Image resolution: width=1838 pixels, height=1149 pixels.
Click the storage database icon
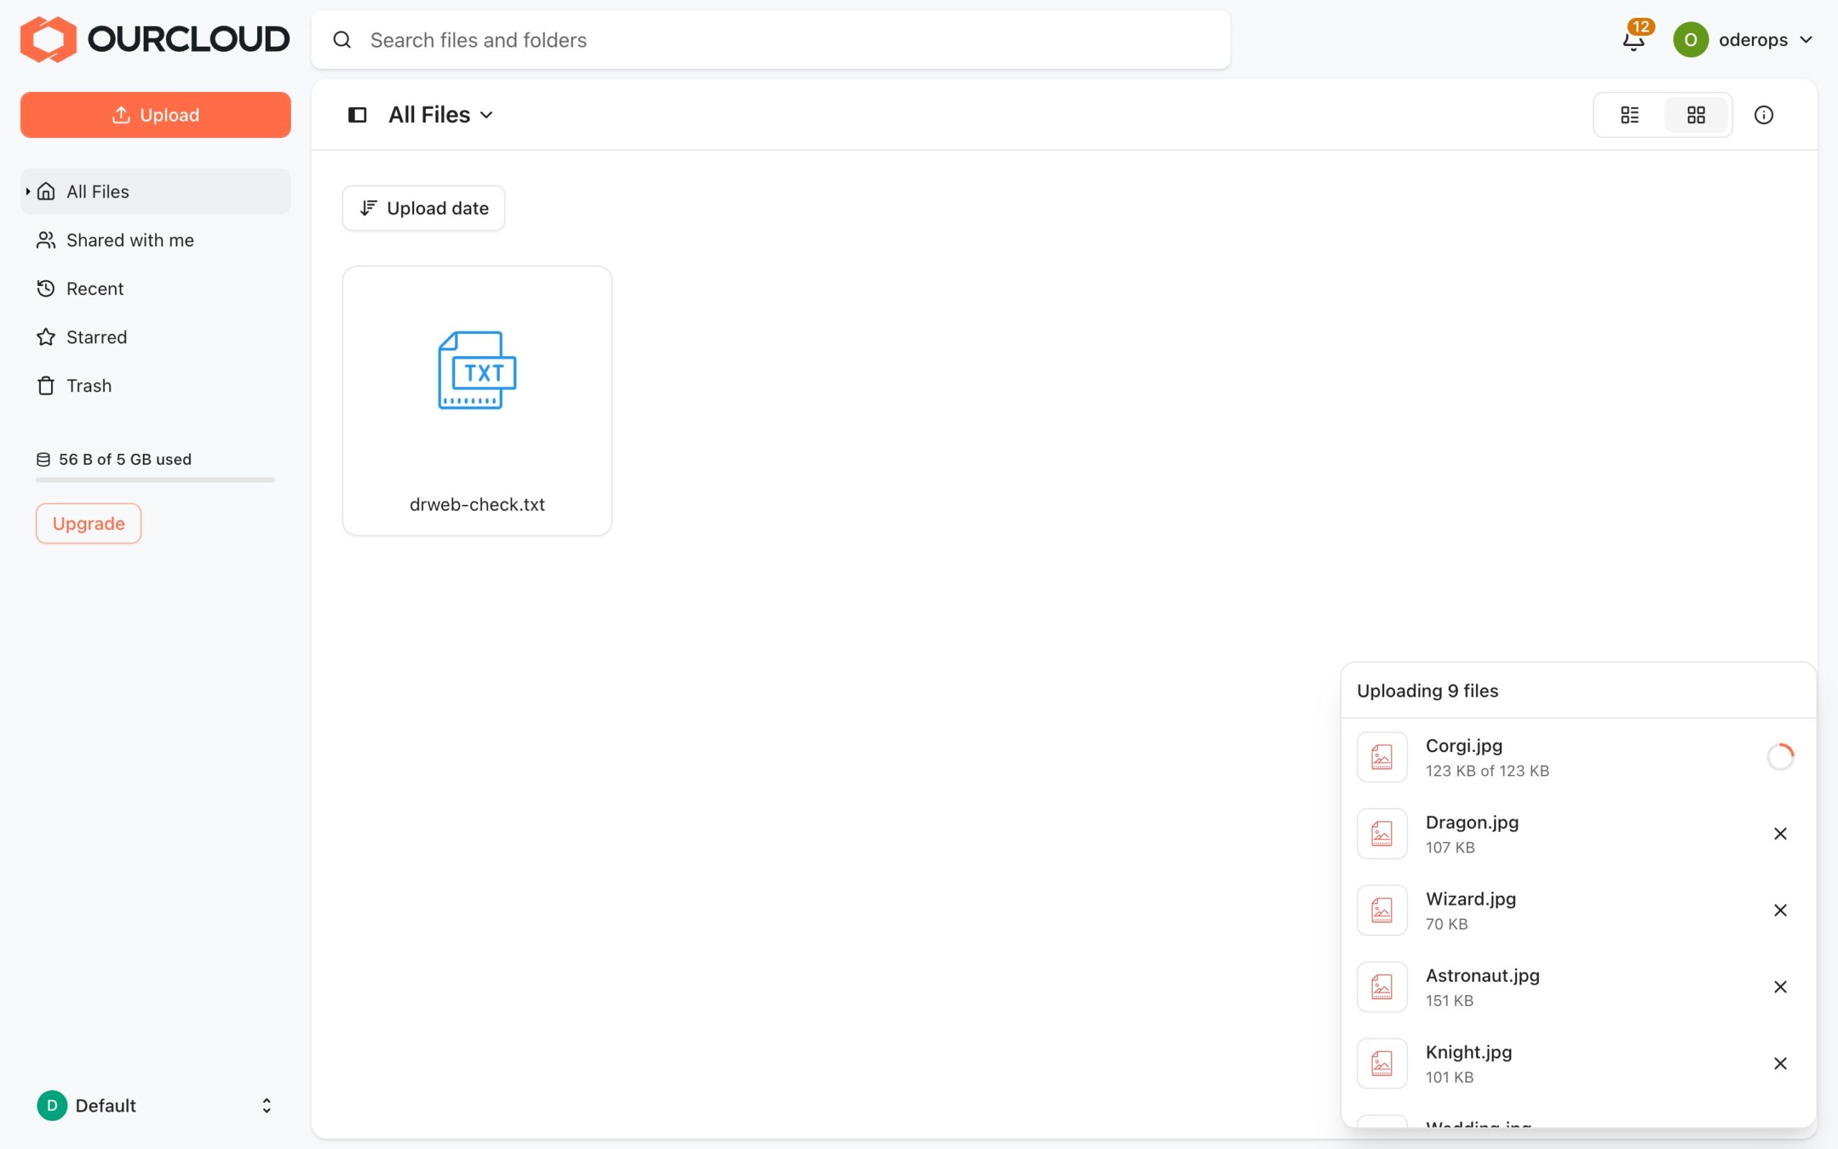43,459
